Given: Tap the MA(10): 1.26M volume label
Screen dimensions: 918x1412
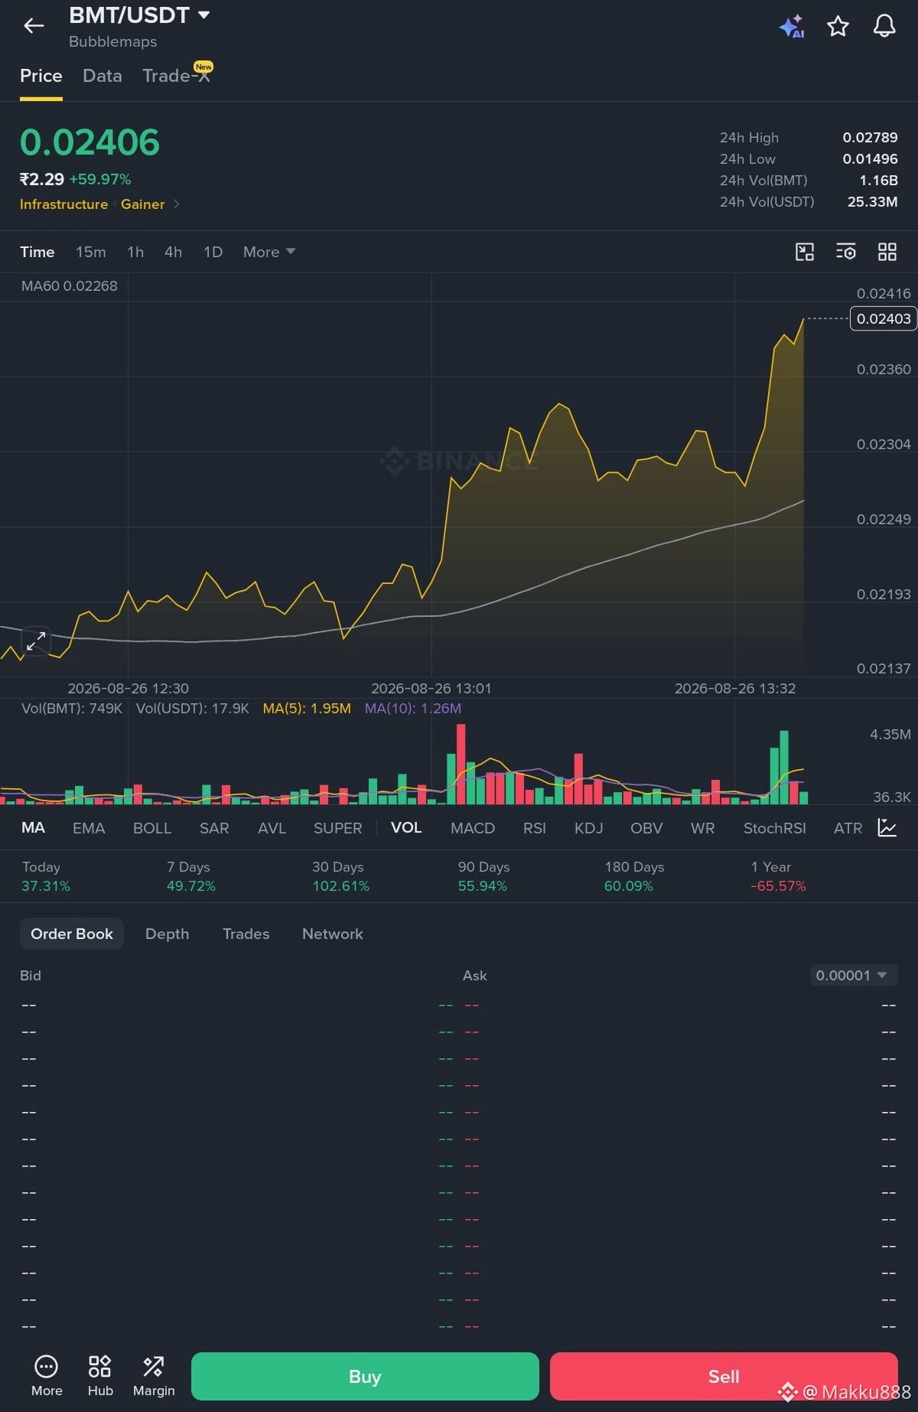Looking at the screenshot, I should pos(413,709).
